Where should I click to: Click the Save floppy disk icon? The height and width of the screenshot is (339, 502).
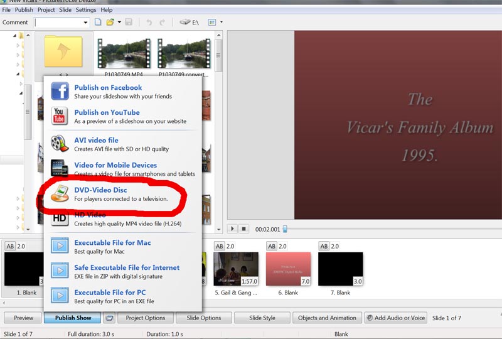pyautogui.click(x=129, y=22)
